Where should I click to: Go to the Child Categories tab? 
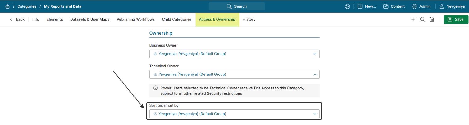pos(177,19)
